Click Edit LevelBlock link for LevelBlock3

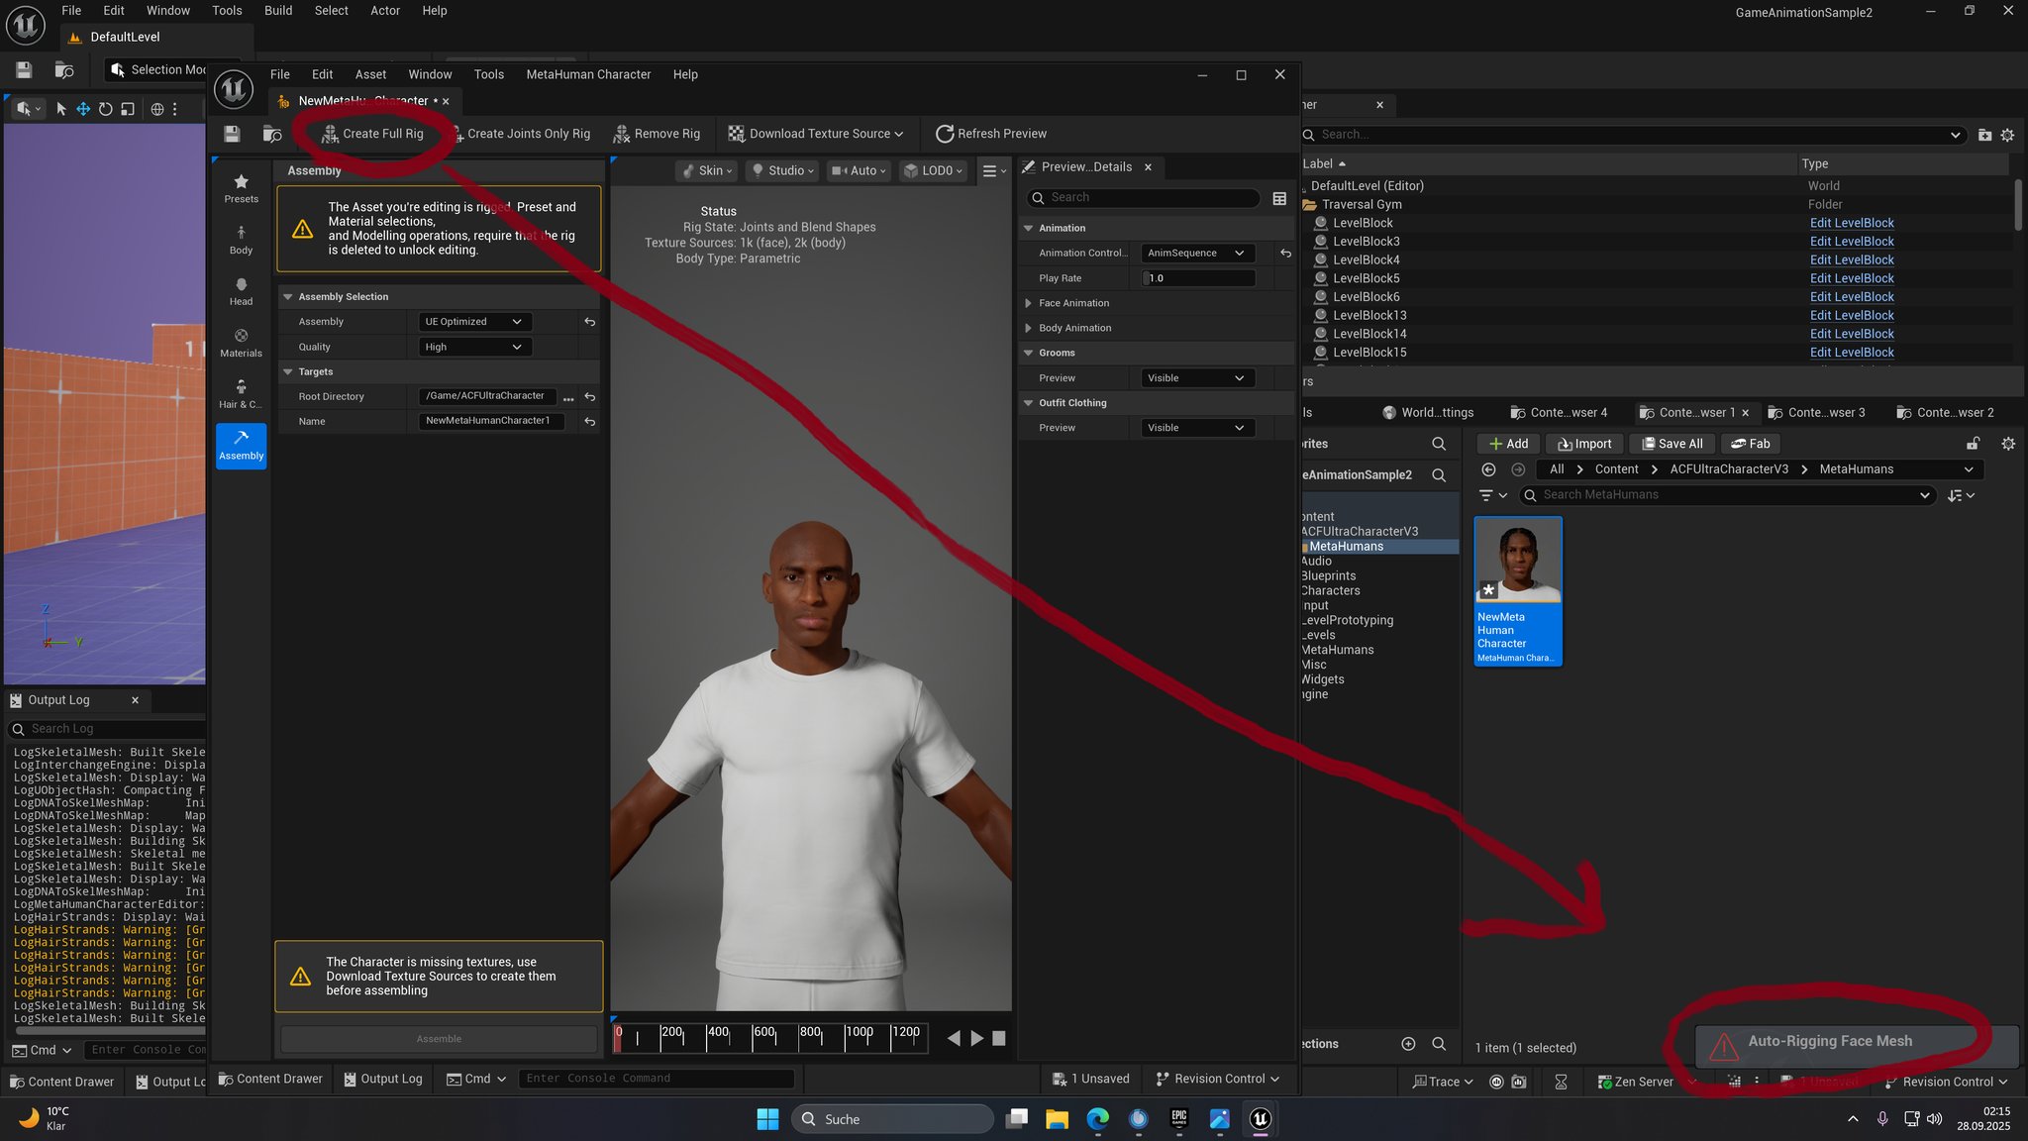click(x=1852, y=242)
